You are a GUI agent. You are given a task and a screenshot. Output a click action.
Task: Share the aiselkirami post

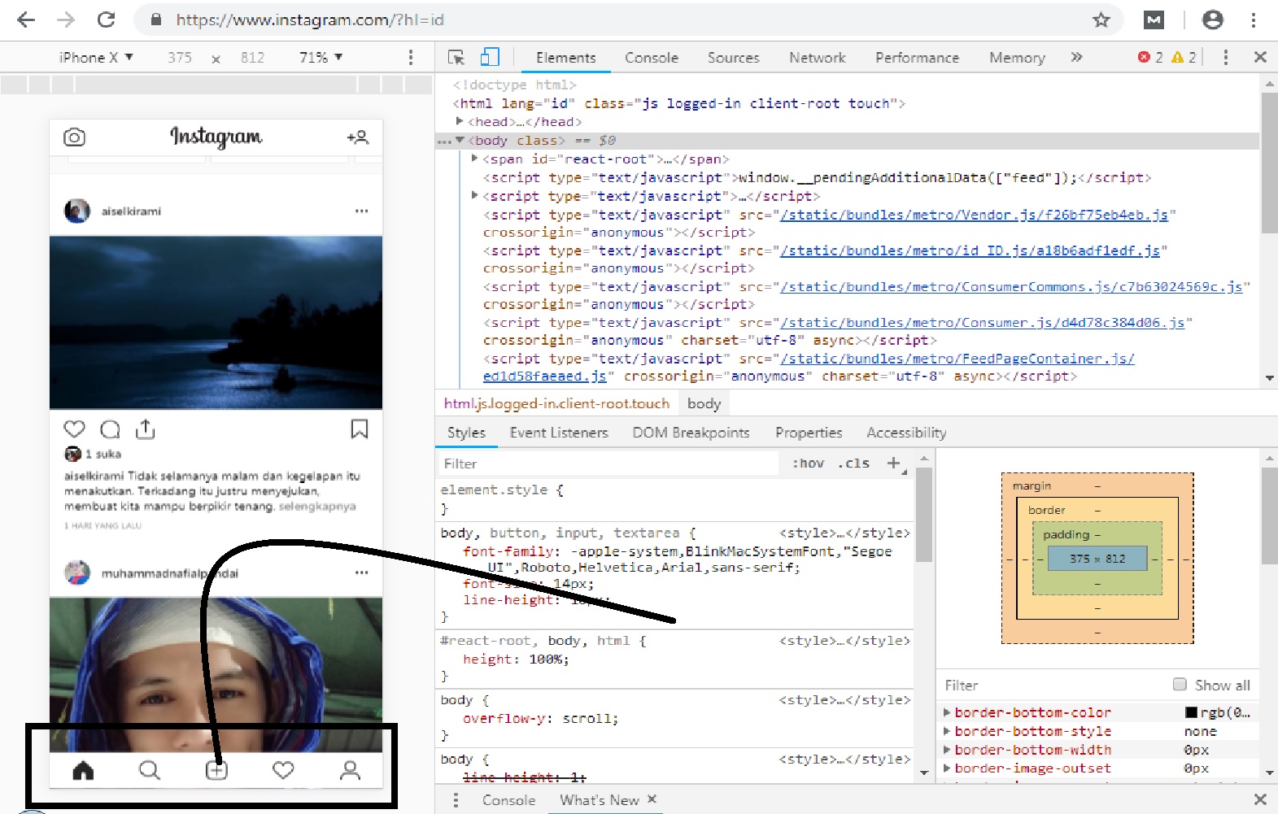tap(146, 429)
